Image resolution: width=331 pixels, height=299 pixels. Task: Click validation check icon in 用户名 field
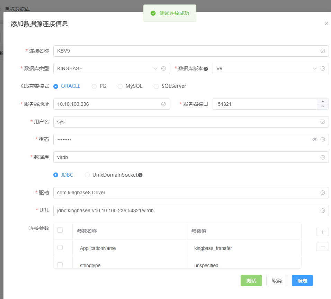coord(323,122)
